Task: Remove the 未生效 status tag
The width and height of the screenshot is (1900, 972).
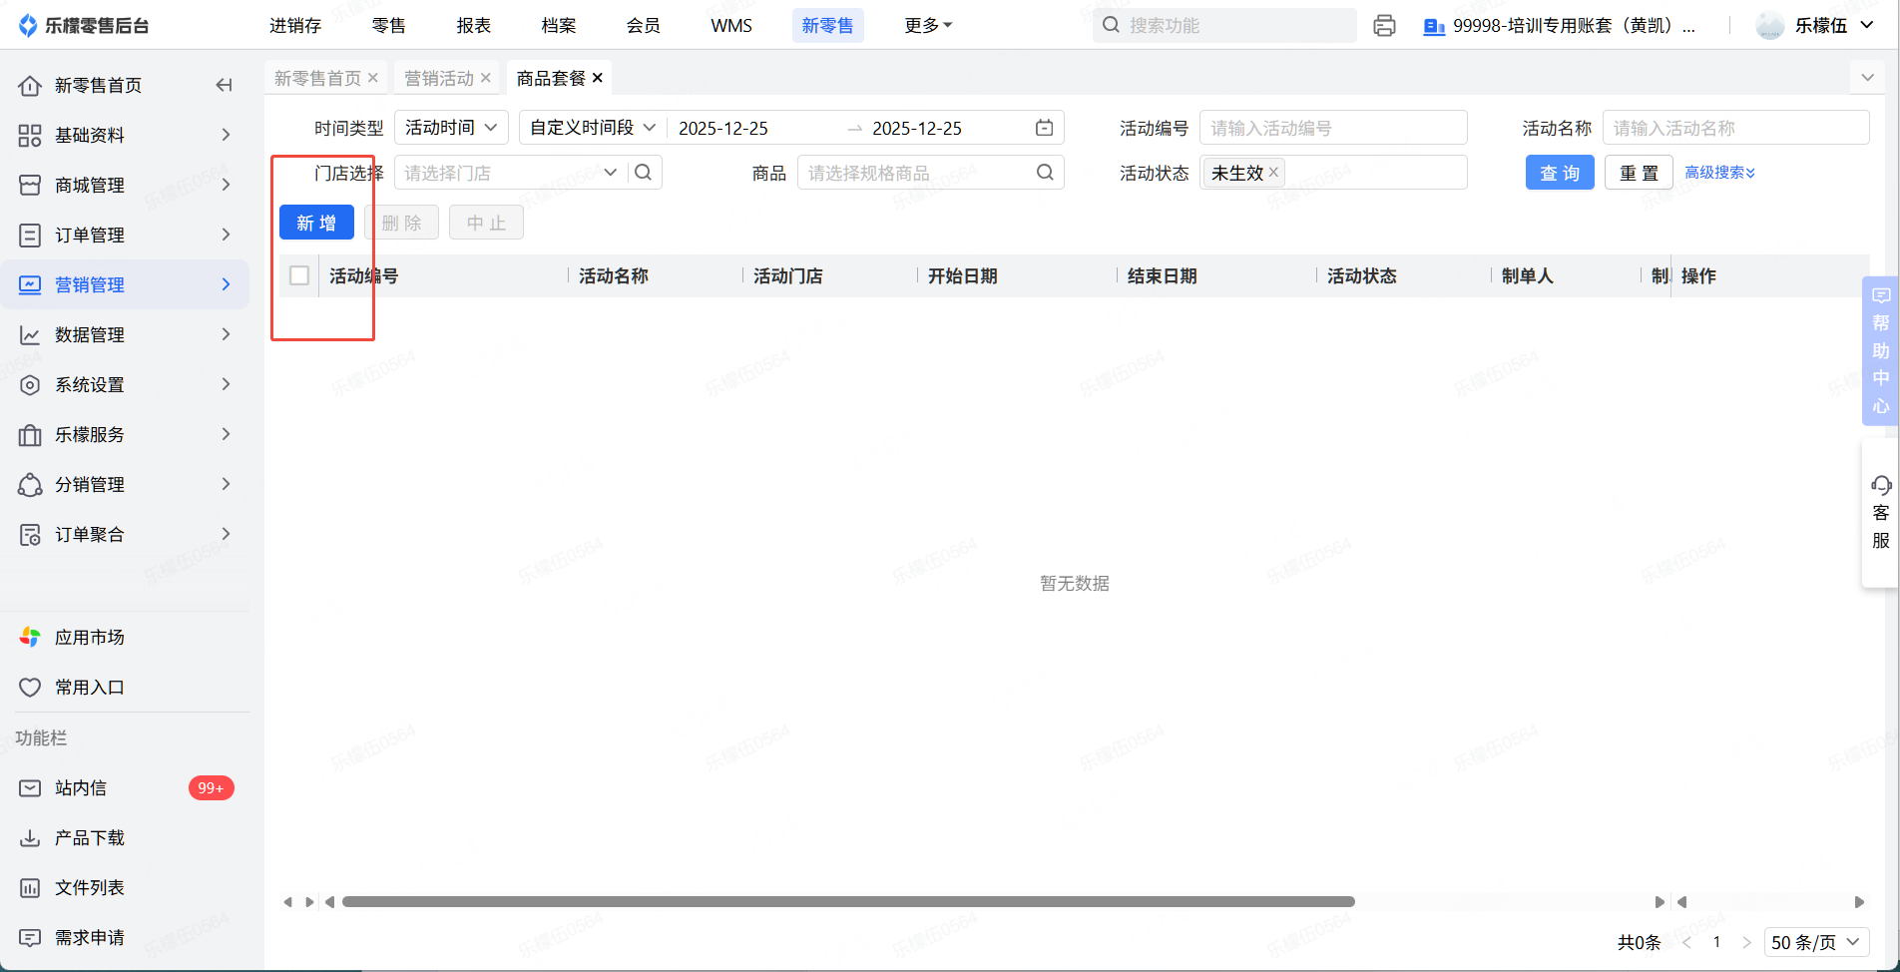Action: 1273,173
